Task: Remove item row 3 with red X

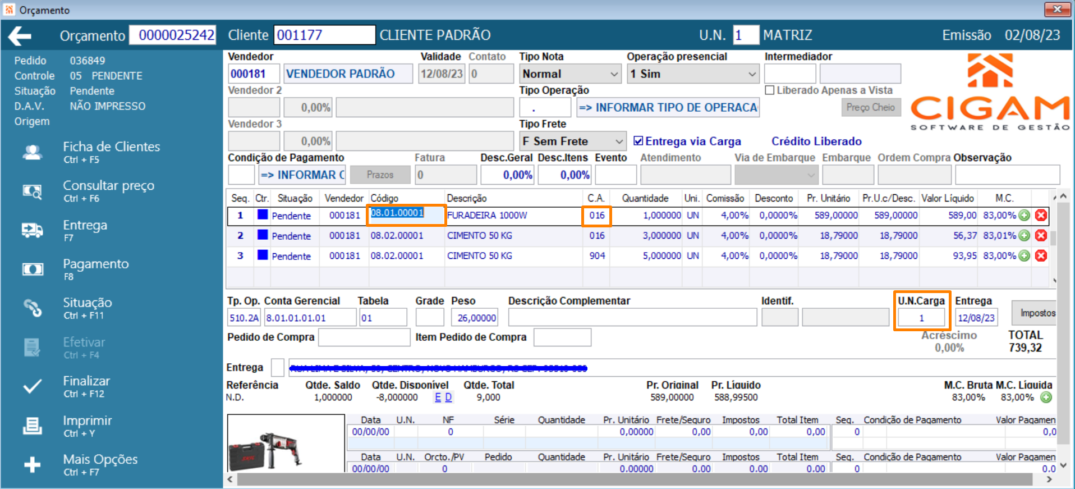Action: (x=1041, y=255)
